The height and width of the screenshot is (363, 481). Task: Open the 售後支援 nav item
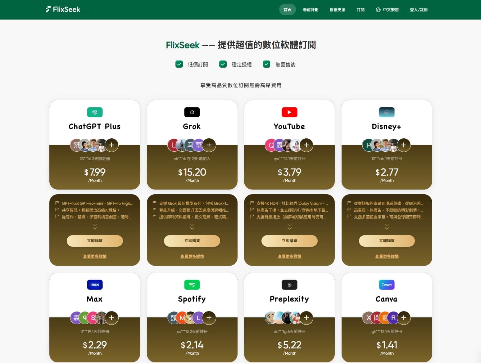click(338, 10)
